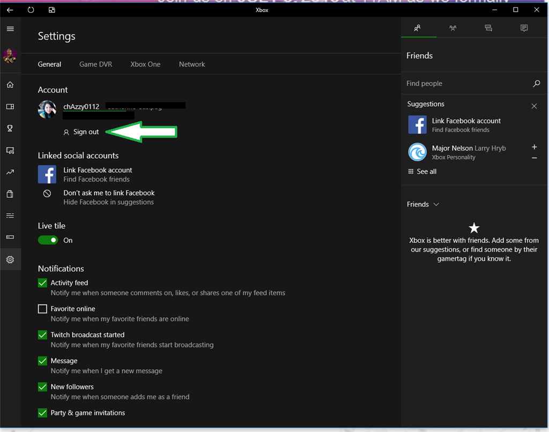Open the Game DVR captures section
This screenshot has height=432, width=549.
click(x=10, y=106)
